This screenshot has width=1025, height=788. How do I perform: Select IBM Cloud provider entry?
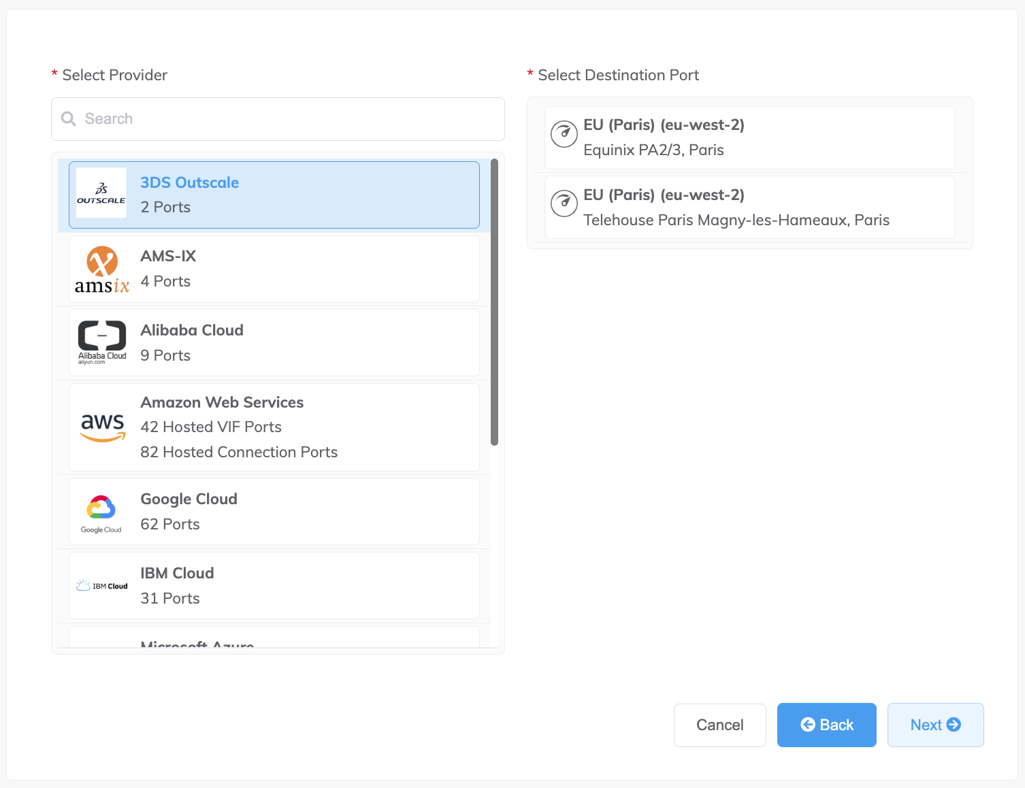coord(274,585)
